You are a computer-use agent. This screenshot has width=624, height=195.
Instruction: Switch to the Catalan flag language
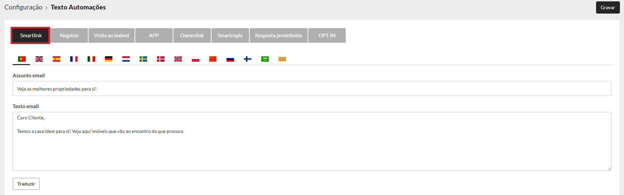point(282,59)
